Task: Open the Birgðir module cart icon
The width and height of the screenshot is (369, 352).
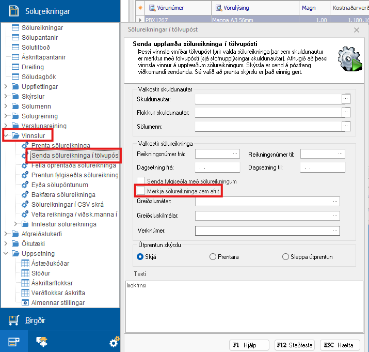Action: click(x=14, y=320)
